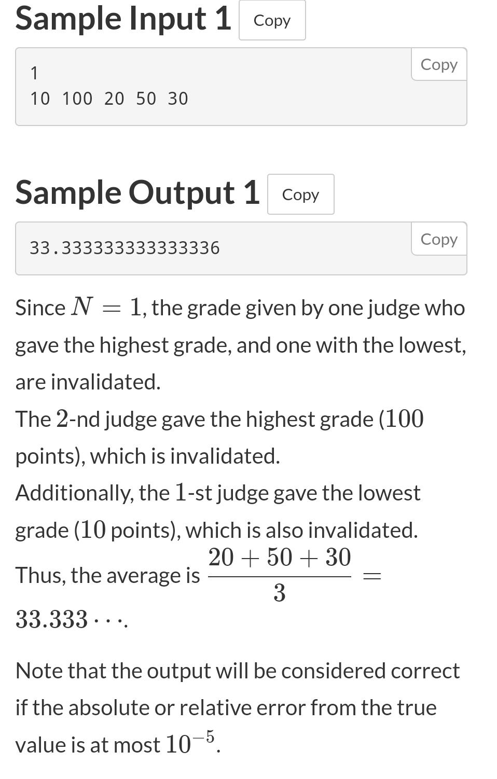Click the 10 to the −5 tolerance value
This screenshot has width=497, height=779.
coord(190,743)
